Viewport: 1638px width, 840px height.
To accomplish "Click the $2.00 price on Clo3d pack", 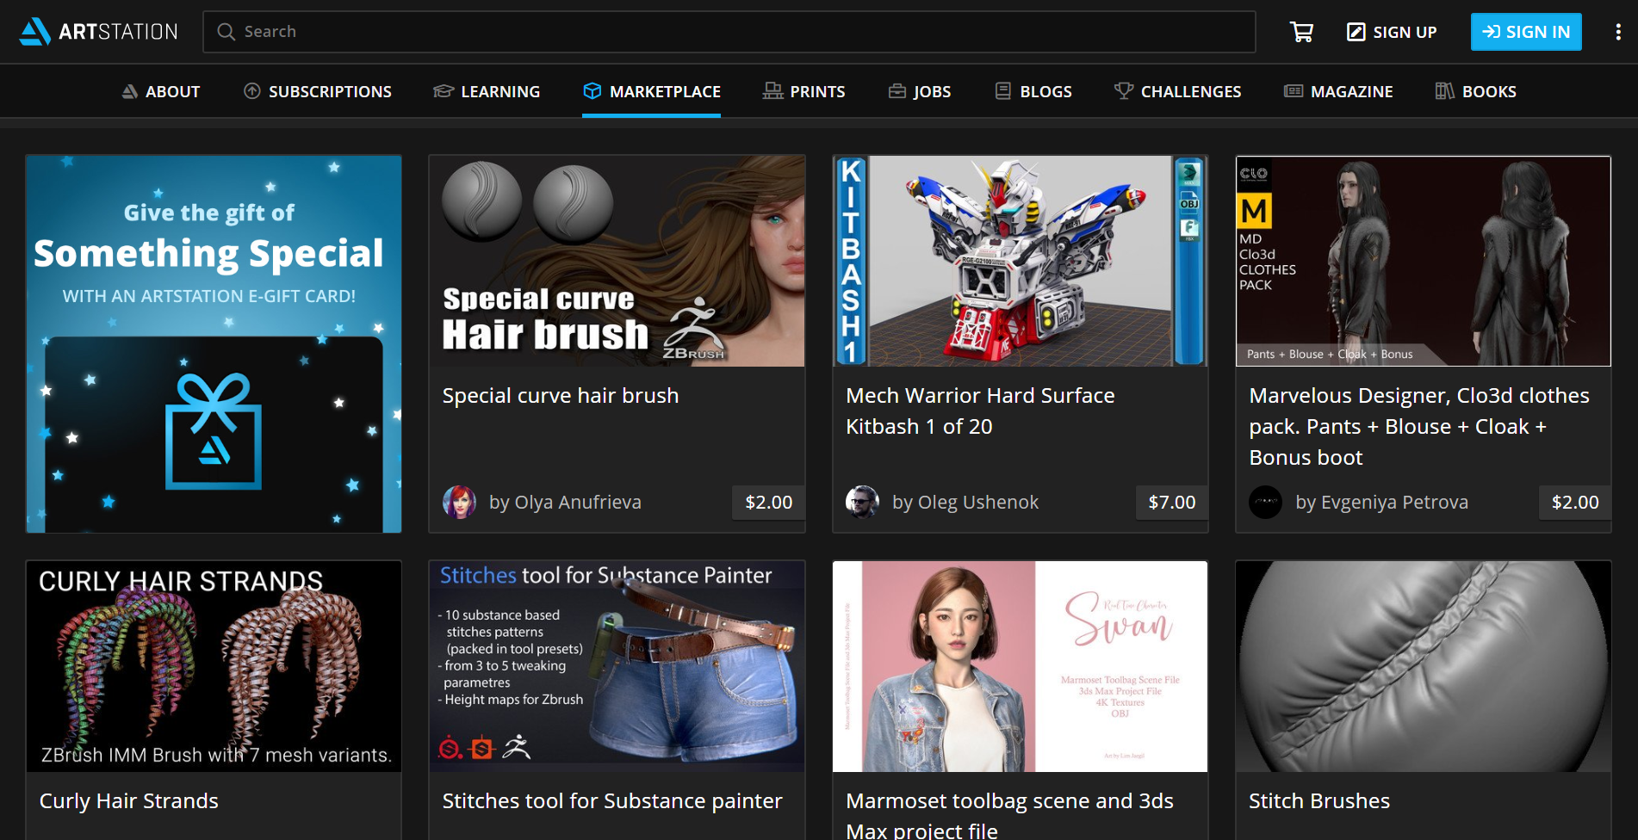I will click(1575, 502).
